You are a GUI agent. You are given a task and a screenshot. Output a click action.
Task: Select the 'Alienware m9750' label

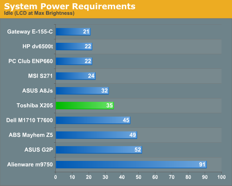pos(30,165)
